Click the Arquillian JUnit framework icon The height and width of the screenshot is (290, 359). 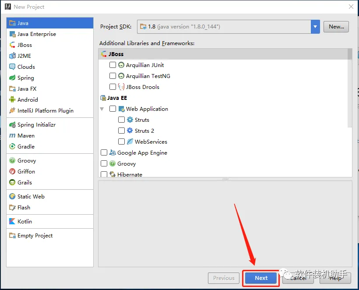(121, 65)
